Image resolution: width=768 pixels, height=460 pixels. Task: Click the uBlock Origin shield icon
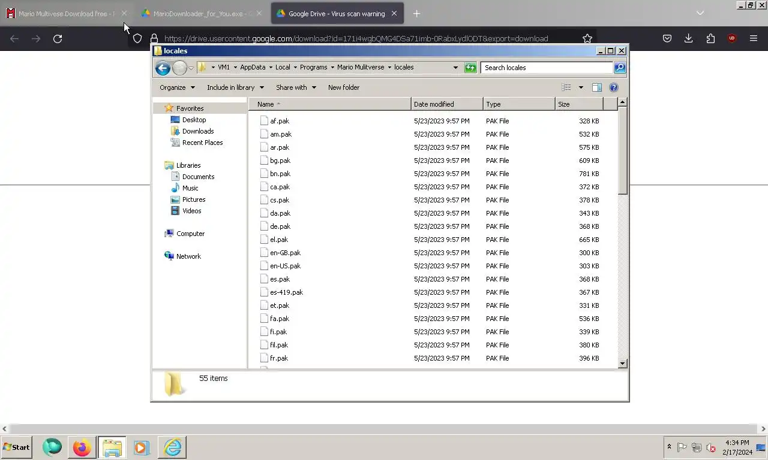tap(731, 38)
